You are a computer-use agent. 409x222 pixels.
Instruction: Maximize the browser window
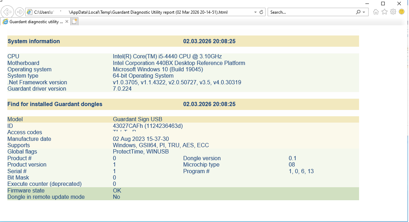pos(383,4)
